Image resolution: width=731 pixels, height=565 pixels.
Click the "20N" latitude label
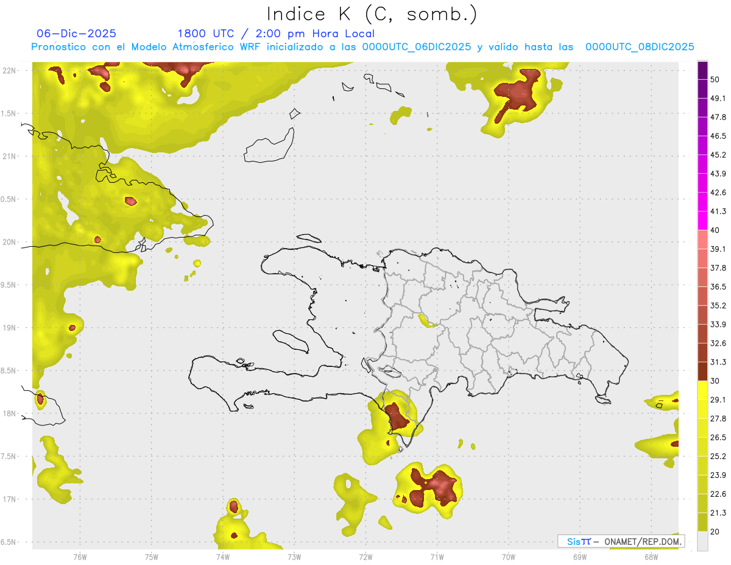(9, 242)
